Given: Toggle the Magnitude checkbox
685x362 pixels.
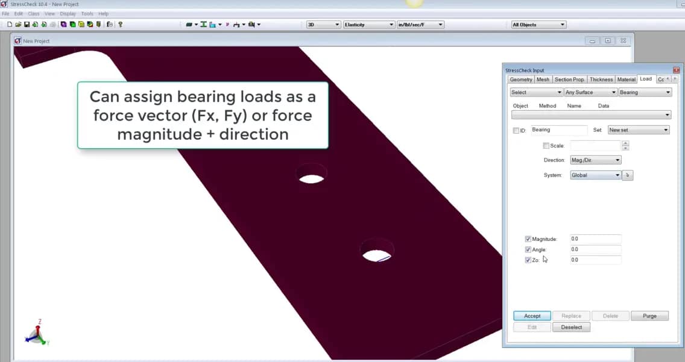Looking at the screenshot, I should pyautogui.click(x=528, y=239).
